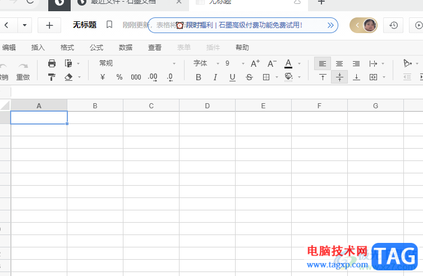Align cell content to top
This screenshot has width=423, height=276.
pos(323,77)
